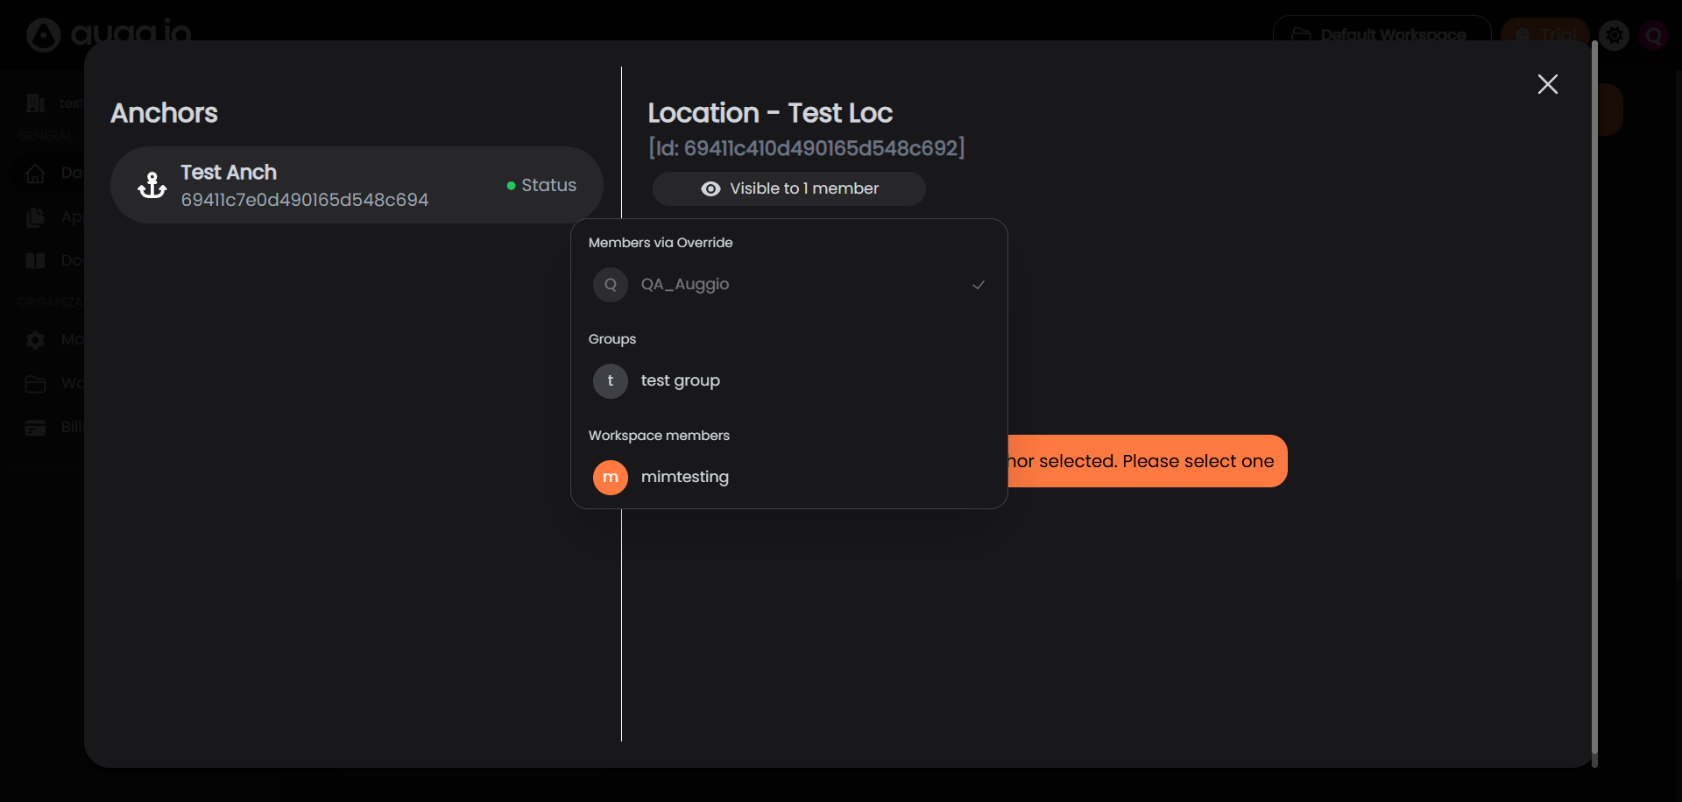
Task: Open the Default Workspace selector
Action: 1382,33
